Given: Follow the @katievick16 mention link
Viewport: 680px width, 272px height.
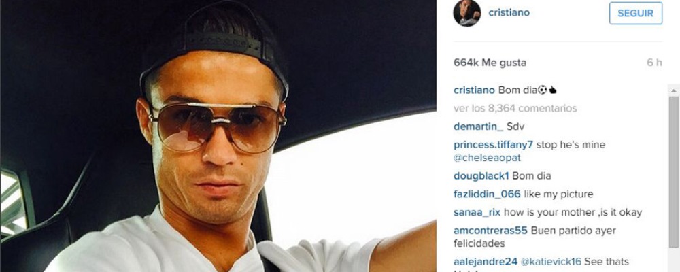Looking at the screenshot, I should (551, 262).
